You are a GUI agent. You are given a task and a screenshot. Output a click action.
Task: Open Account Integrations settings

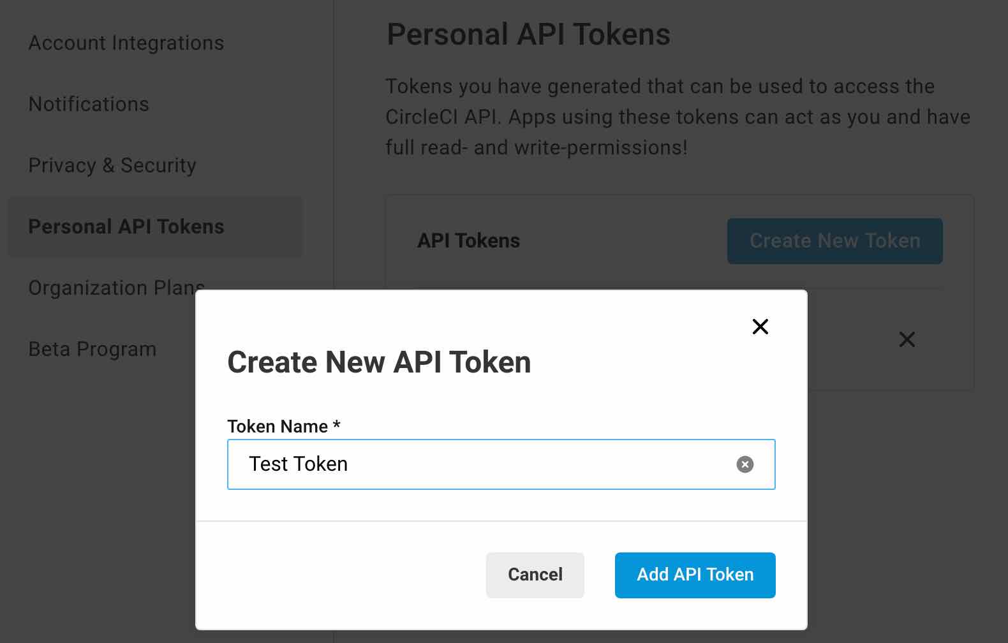pos(126,43)
